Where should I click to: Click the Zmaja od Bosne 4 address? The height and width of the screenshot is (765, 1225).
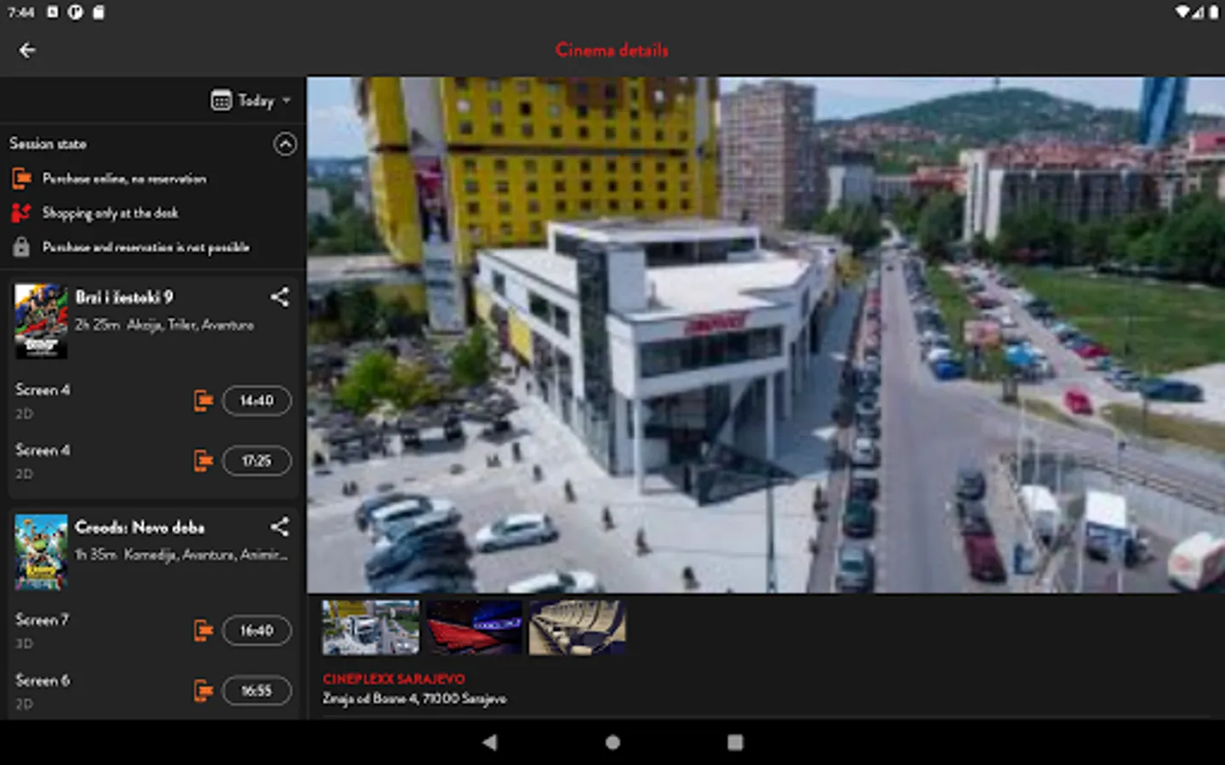414,699
